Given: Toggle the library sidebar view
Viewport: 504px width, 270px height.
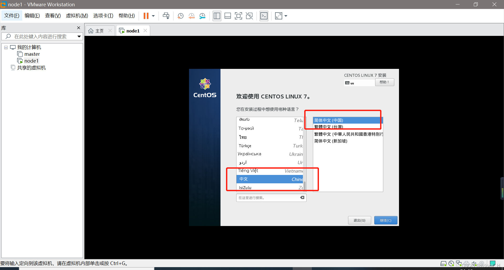Looking at the screenshot, I should (x=217, y=16).
